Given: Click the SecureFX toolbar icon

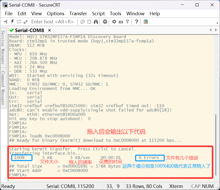Looking at the screenshot, I should click(146, 22).
